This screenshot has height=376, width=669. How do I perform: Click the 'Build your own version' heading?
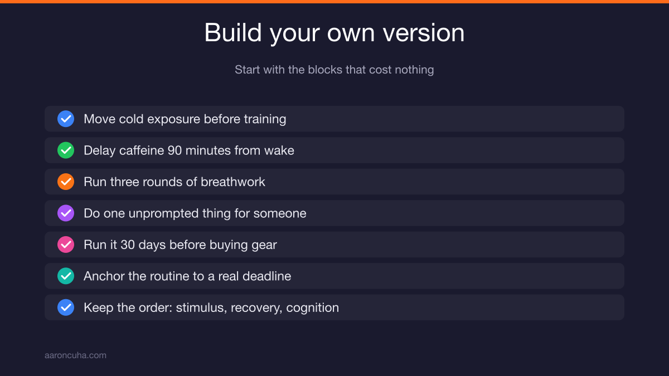coord(334,33)
